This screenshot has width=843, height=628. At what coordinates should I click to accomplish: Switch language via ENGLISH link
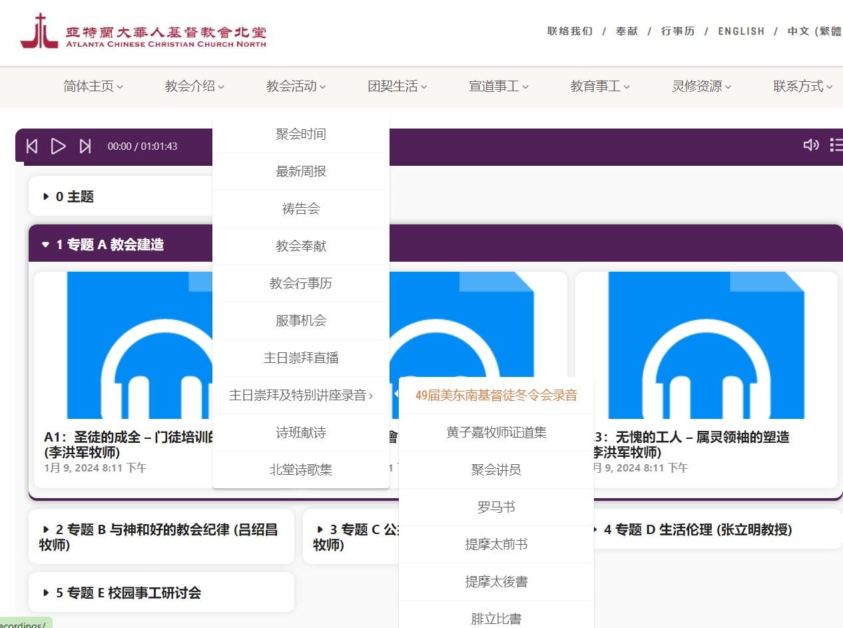pos(740,31)
